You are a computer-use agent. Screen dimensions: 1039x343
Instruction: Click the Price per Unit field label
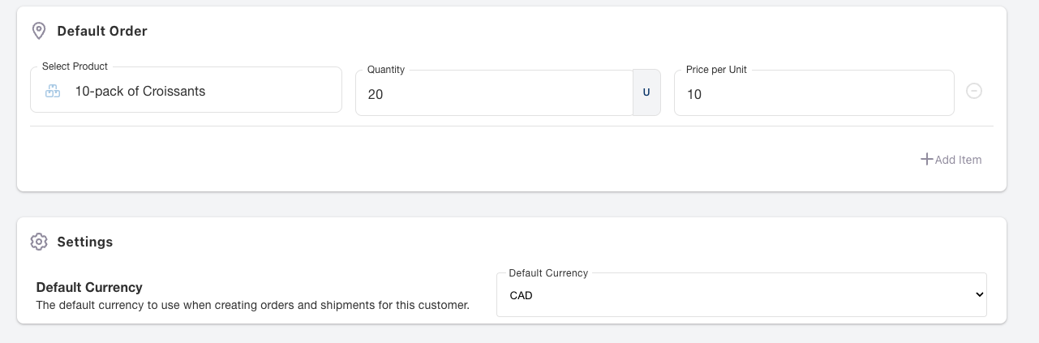[716, 70]
